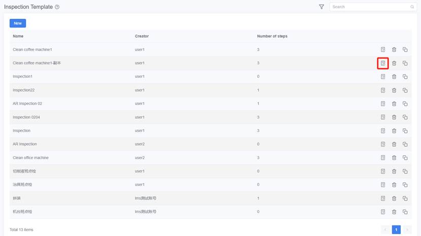The image size is (421, 236).
Task: Edit the AR Inspection template by user2
Action: click(383, 144)
